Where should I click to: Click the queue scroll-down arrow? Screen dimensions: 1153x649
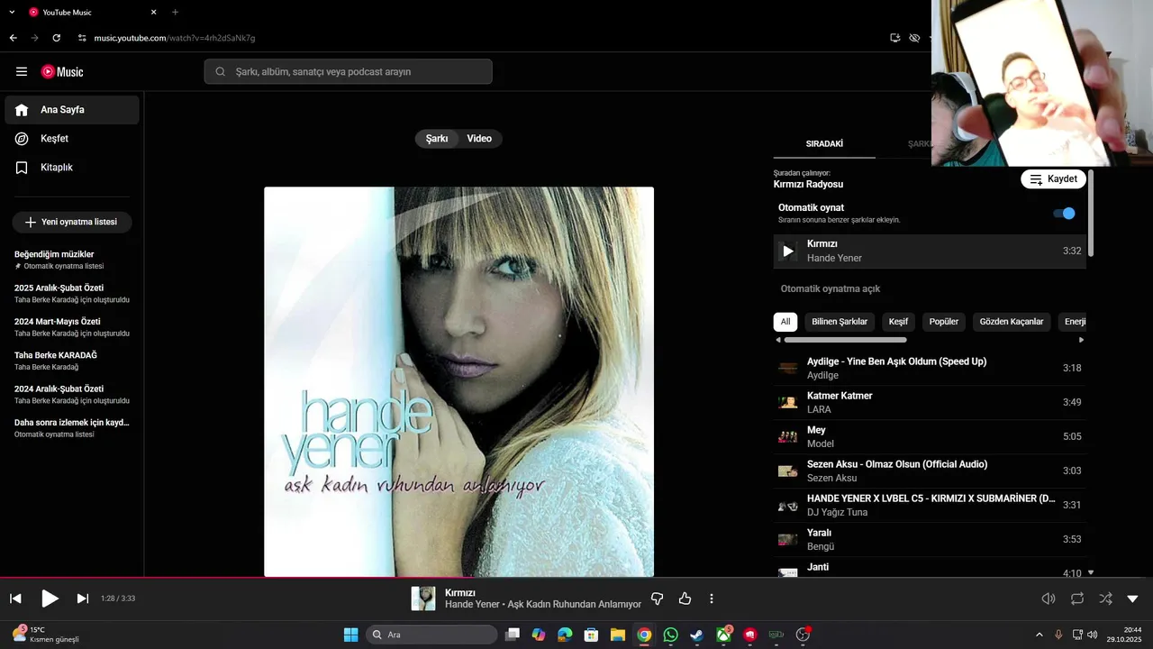1091,572
